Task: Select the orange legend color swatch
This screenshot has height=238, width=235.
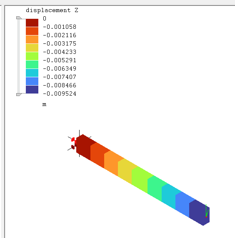Action: (x=32, y=40)
